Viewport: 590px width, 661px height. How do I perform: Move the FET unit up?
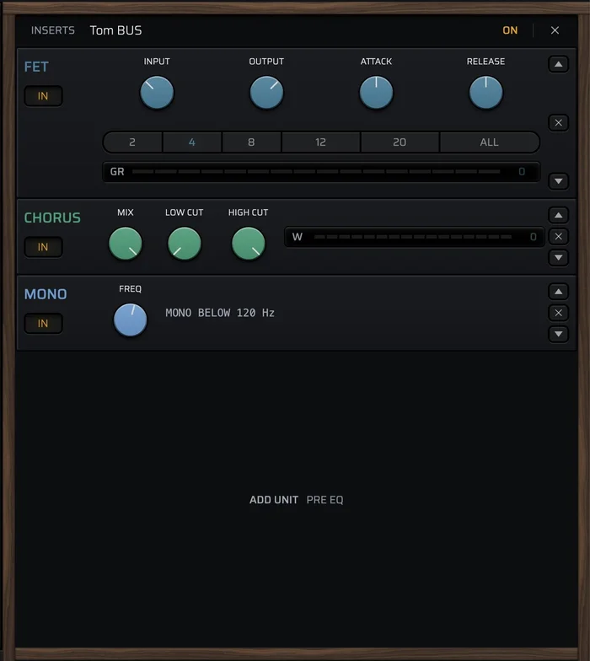point(558,64)
